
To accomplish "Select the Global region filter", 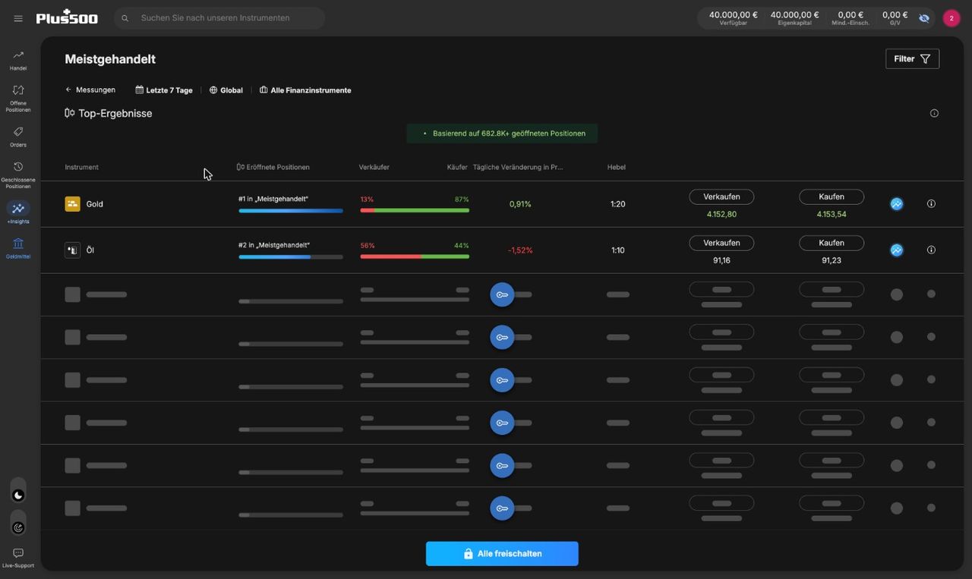I will pyautogui.click(x=226, y=90).
